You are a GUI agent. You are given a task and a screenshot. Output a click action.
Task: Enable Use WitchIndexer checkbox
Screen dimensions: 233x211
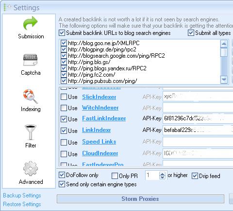pos(64,108)
